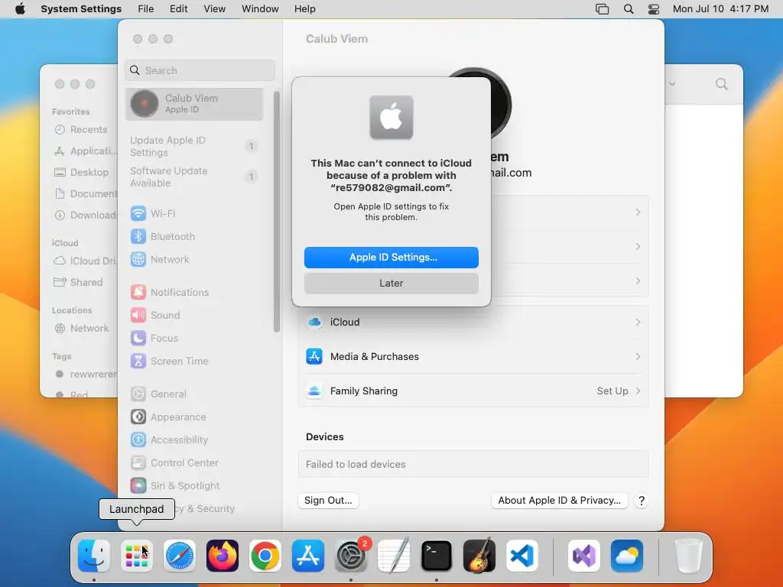Open the Notifications pane
This screenshot has width=783, height=587.
coord(170,292)
